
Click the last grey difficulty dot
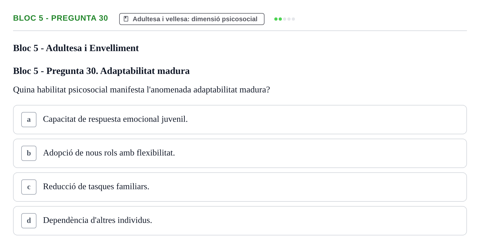click(293, 19)
